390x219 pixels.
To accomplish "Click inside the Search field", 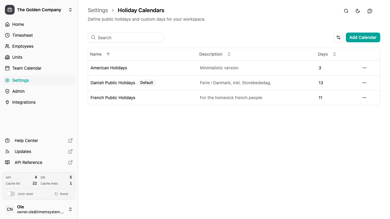I will click(x=126, y=37).
